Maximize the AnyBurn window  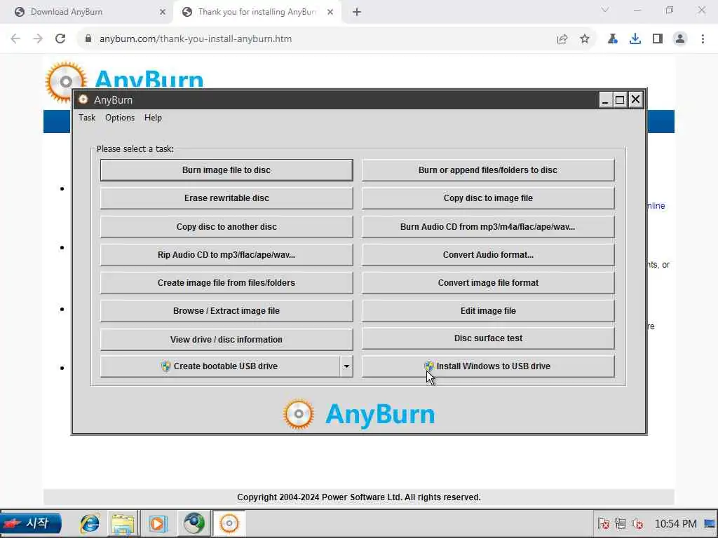point(620,99)
